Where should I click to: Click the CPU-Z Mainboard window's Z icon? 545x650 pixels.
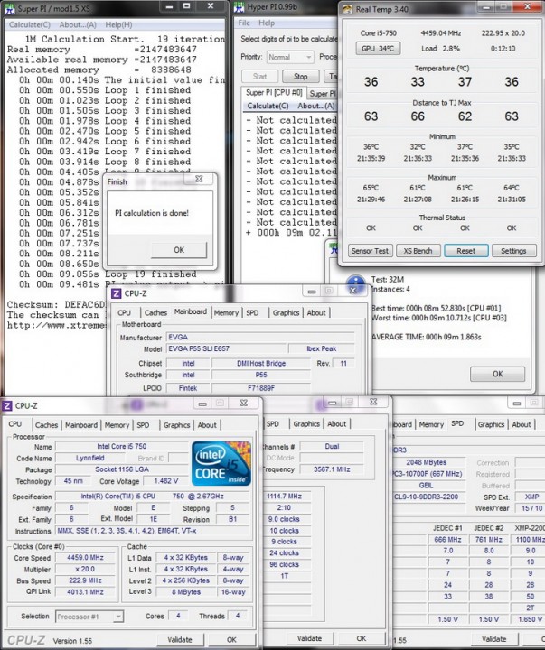[116, 293]
